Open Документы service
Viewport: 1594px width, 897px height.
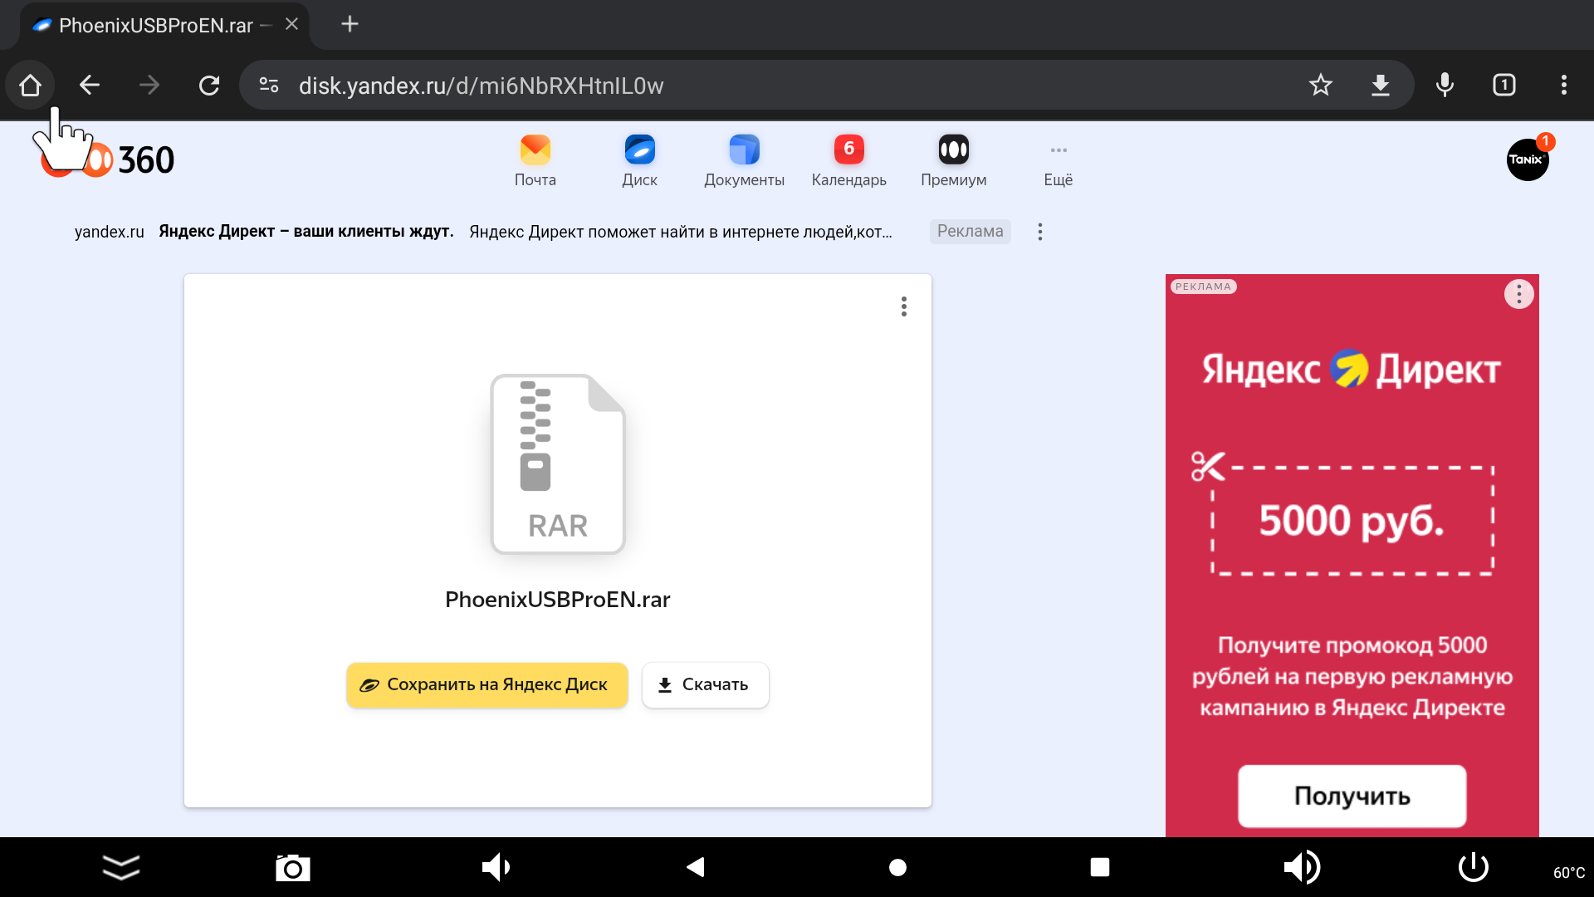point(745,161)
